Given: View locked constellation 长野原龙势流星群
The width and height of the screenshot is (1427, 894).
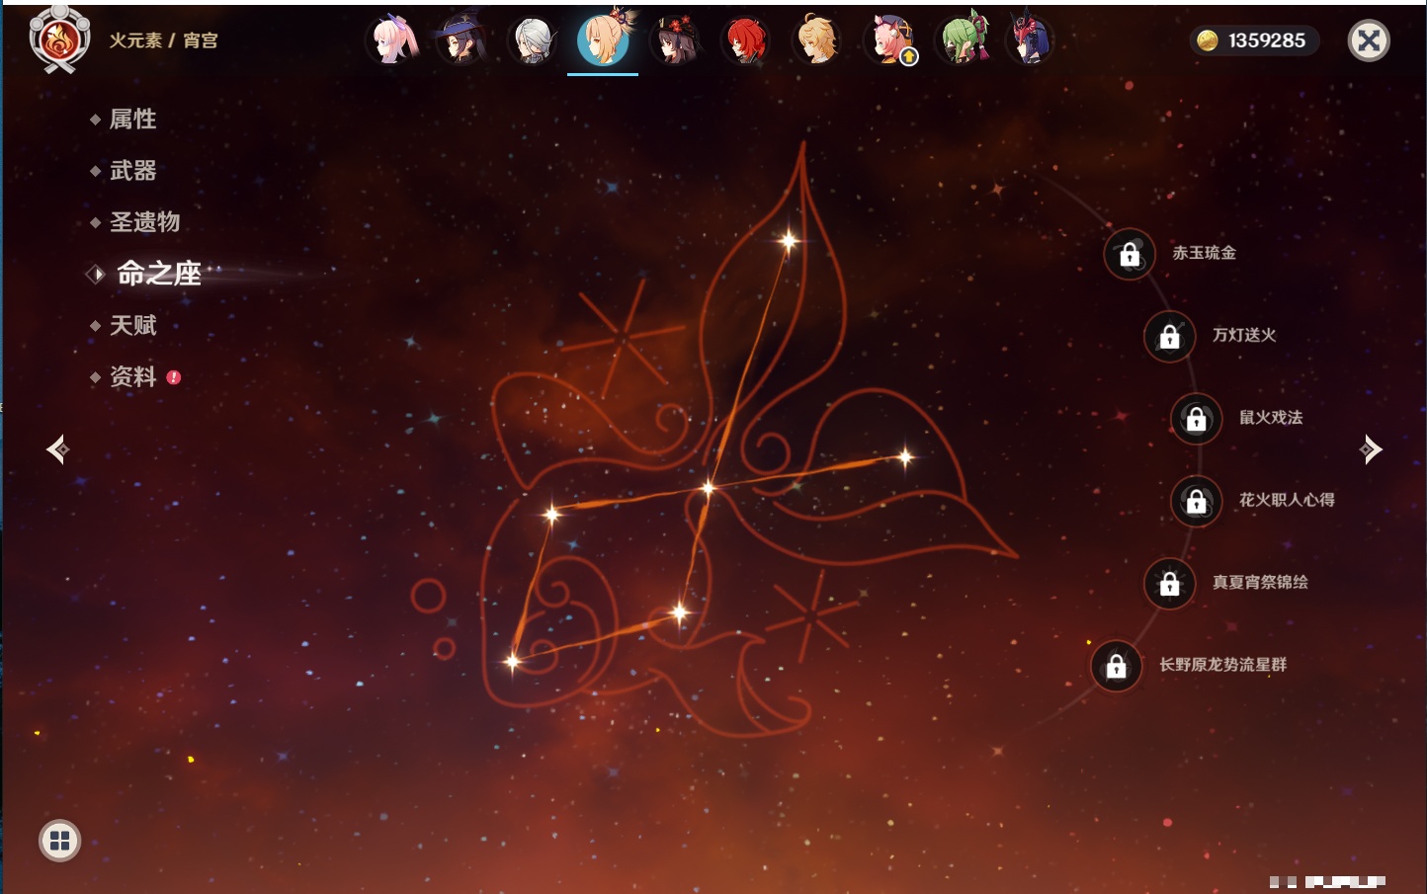Looking at the screenshot, I should pyautogui.click(x=1117, y=666).
